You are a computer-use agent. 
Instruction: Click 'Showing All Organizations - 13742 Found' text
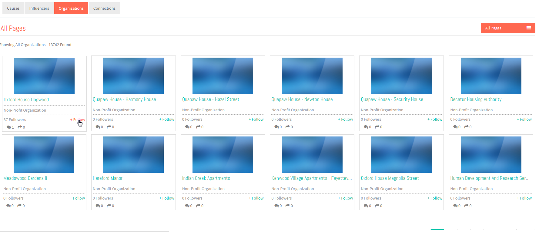pyautogui.click(x=35, y=45)
